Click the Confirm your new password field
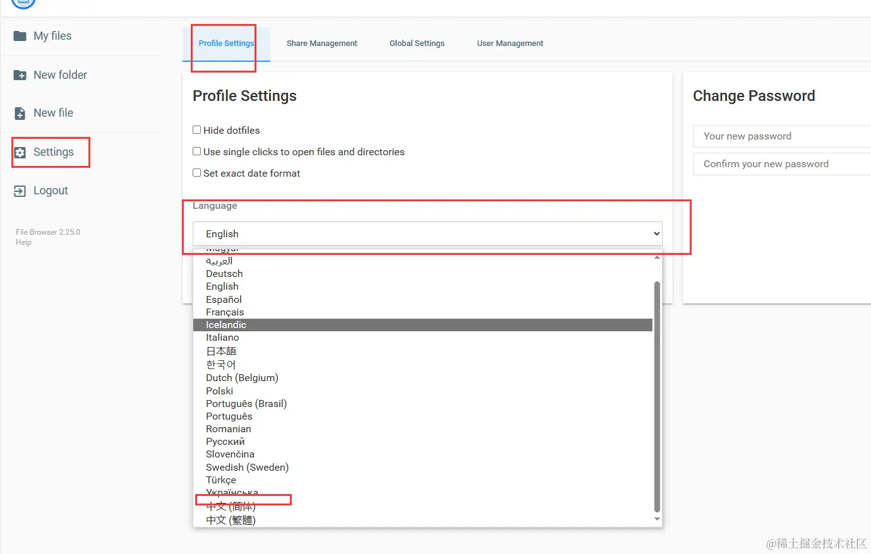The height and width of the screenshot is (554, 871). click(782, 164)
